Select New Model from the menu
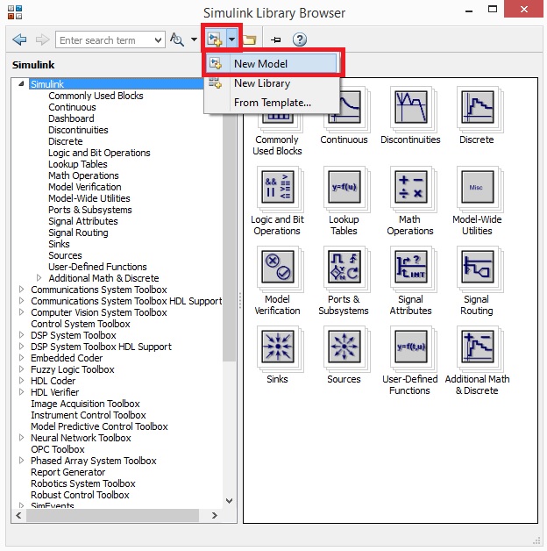 (x=272, y=63)
